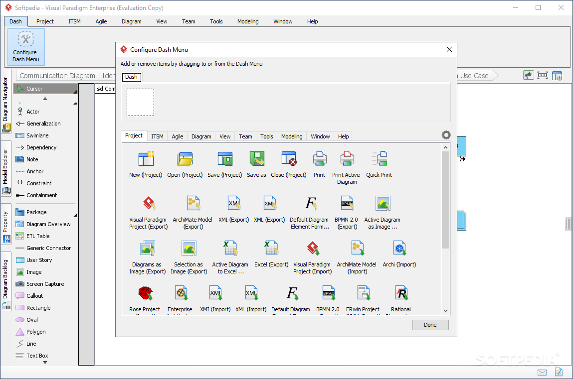The image size is (573, 379).
Task: Click the note icon in status bar
Action: point(559,372)
